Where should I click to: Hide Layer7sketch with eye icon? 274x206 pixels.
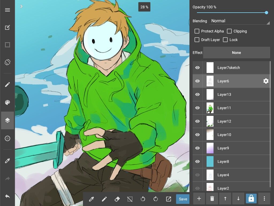tap(197, 68)
